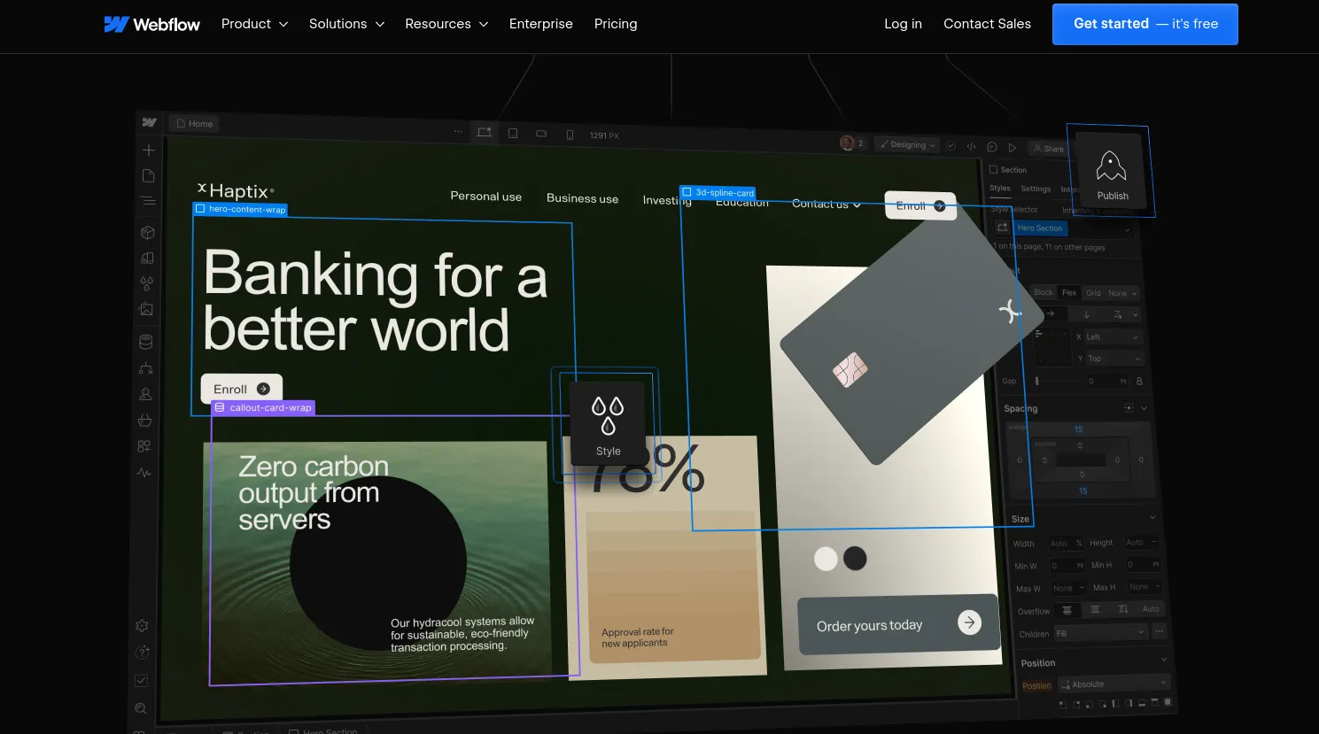Click the three-dots more options in designer toolbar
The image size is (1319, 734).
click(x=458, y=131)
